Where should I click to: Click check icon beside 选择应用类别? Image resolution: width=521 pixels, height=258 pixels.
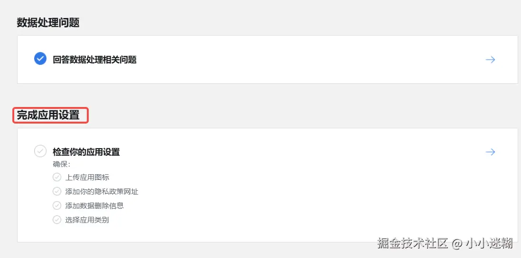[57, 220]
